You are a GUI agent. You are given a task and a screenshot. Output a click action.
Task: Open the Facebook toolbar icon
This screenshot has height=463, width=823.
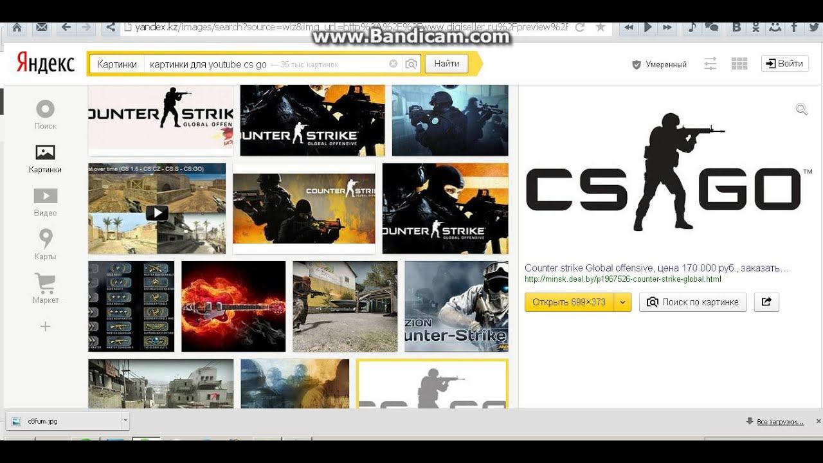(795, 27)
